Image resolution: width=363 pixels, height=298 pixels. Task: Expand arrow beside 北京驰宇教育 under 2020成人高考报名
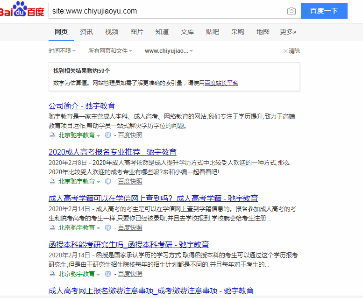pyautogui.click(x=99, y=182)
